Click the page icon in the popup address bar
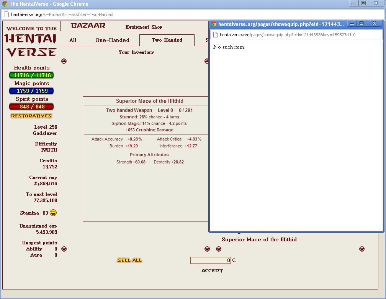 pos(215,35)
